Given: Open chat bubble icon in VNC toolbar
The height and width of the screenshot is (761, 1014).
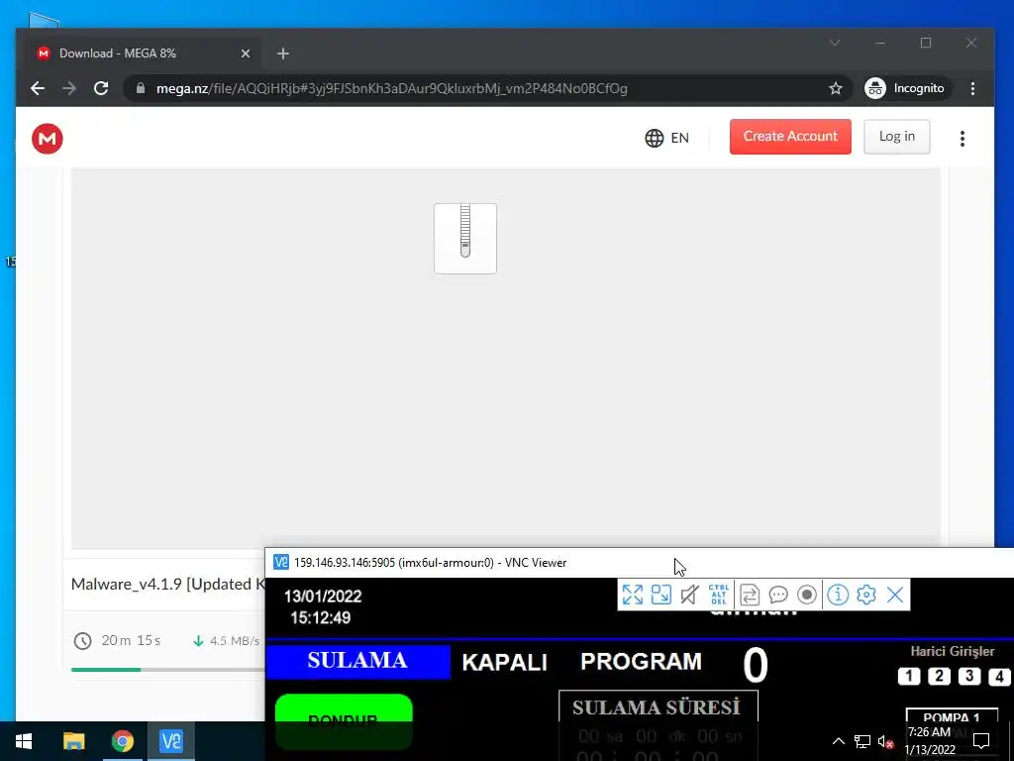Looking at the screenshot, I should click(x=778, y=595).
